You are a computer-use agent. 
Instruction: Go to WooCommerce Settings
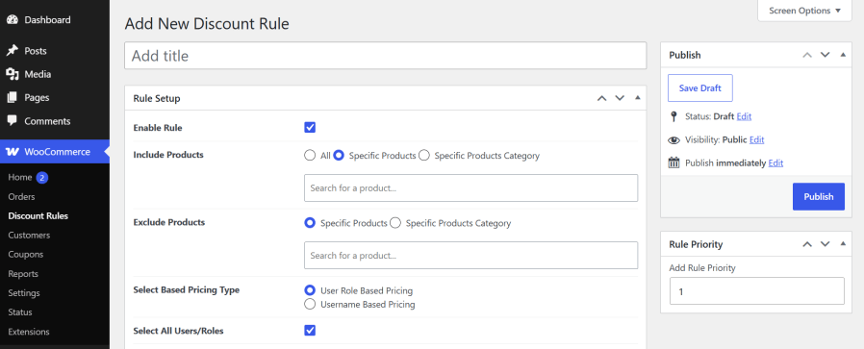point(24,293)
